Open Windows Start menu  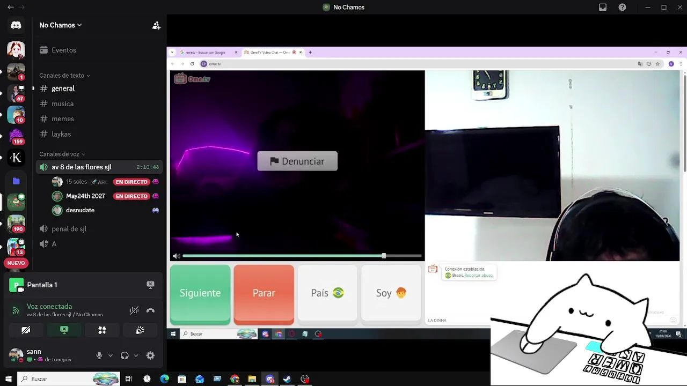pyautogui.click(x=8, y=379)
